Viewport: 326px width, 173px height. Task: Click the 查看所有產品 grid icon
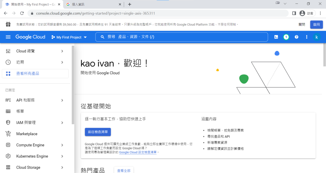(x=8, y=73)
